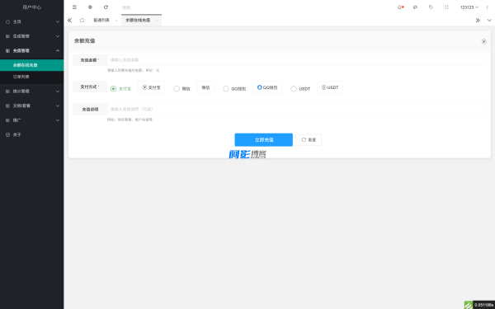Viewport: 495px width, 309px height.
Task: Expand the 推广 menu chevron
Action: (58, 120)
